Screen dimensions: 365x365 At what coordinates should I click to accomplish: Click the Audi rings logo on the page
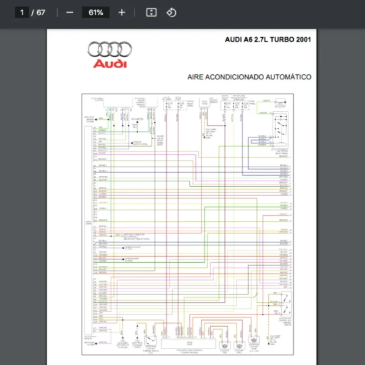point(109,49)
